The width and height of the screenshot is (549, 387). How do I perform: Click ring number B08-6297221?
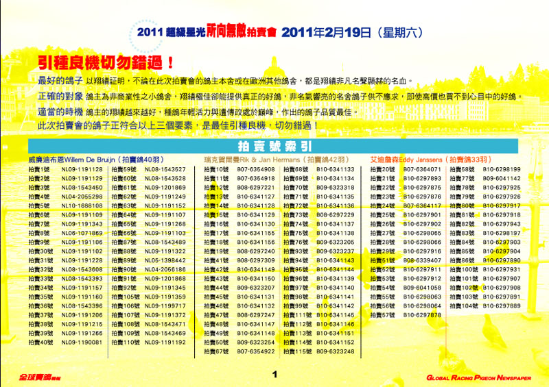pos(256,188)
